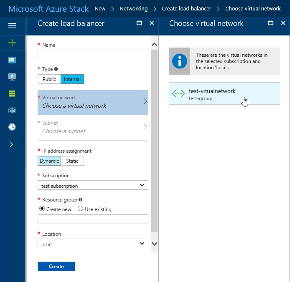
Task: Click the Name input field
Action: (x=93, y=55)
